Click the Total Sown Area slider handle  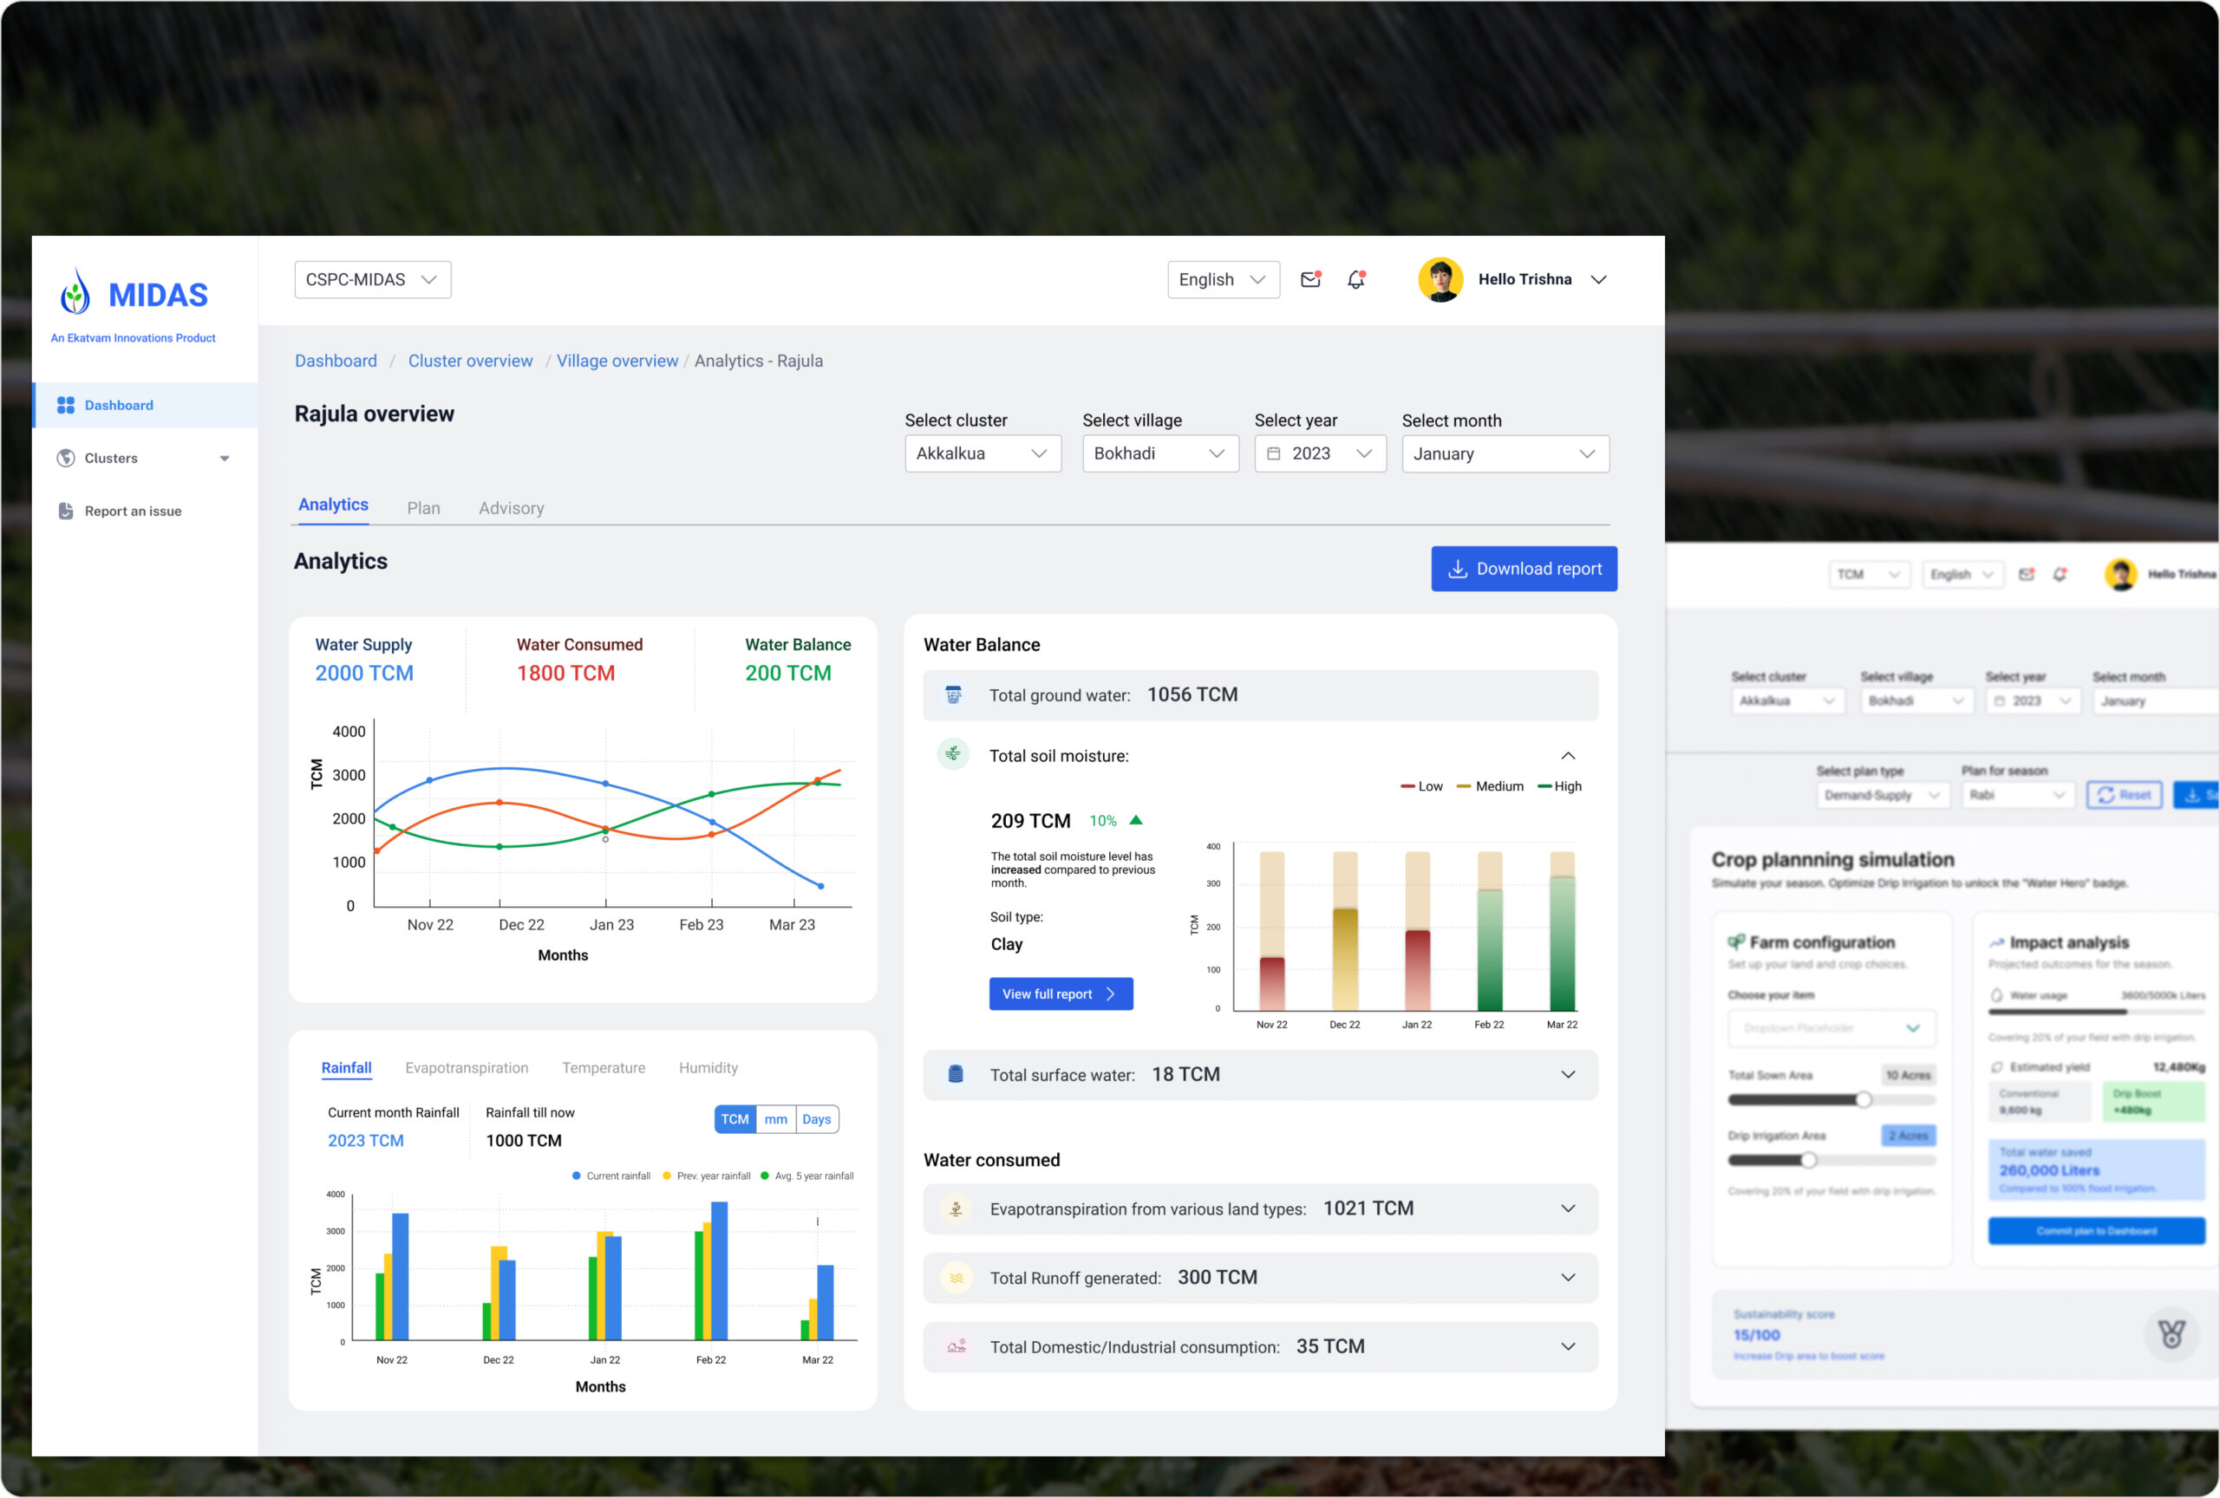[x=1863, y=1100]
